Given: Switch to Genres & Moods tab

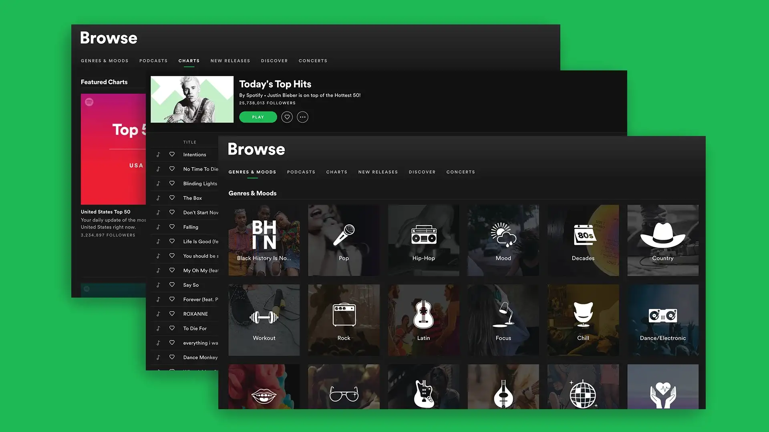Looking at the screenshot, I should point(252,172).
